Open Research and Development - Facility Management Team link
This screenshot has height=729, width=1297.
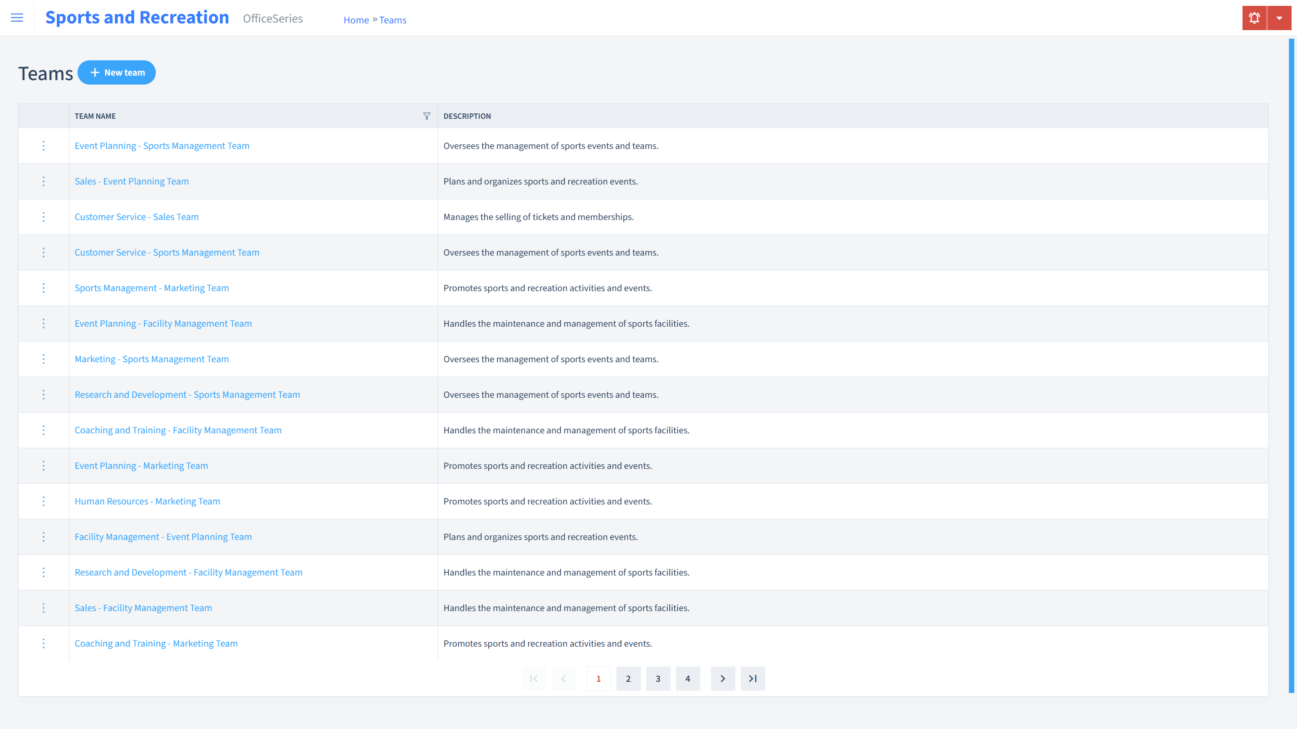(188, 572)
